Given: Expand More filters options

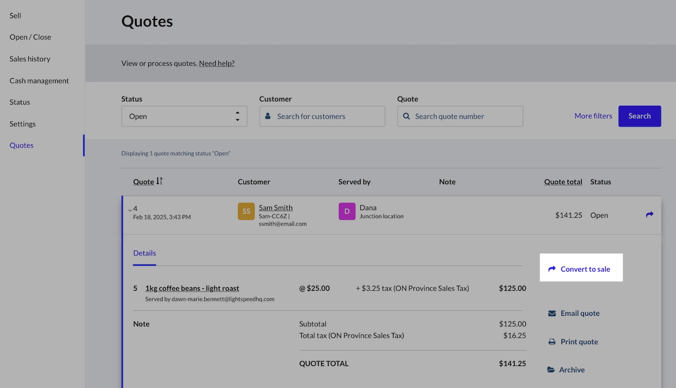Looking at the screenshot, I should [593, 116].
